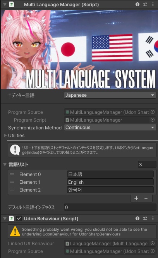Click the Multi Language Manager (Script) title
Screen dimensions: 158x258
tap(61, 5)
